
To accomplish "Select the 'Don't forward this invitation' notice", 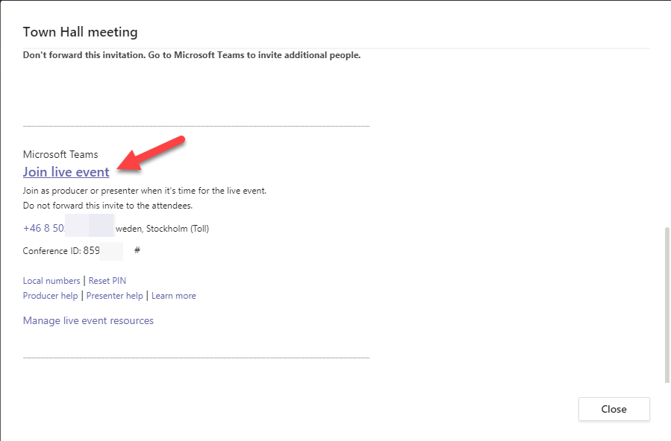I will (x=192, y=55).
